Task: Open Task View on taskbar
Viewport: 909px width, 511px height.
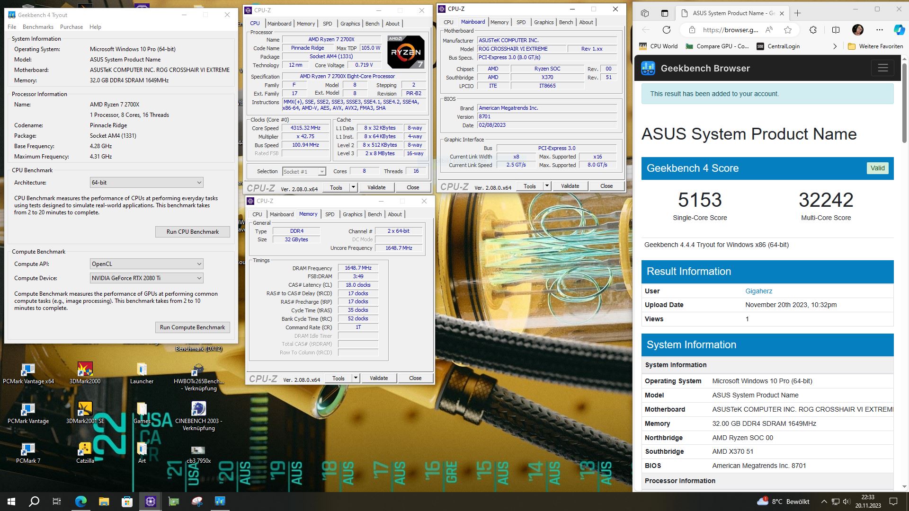Action: click(x=57, y=502)
